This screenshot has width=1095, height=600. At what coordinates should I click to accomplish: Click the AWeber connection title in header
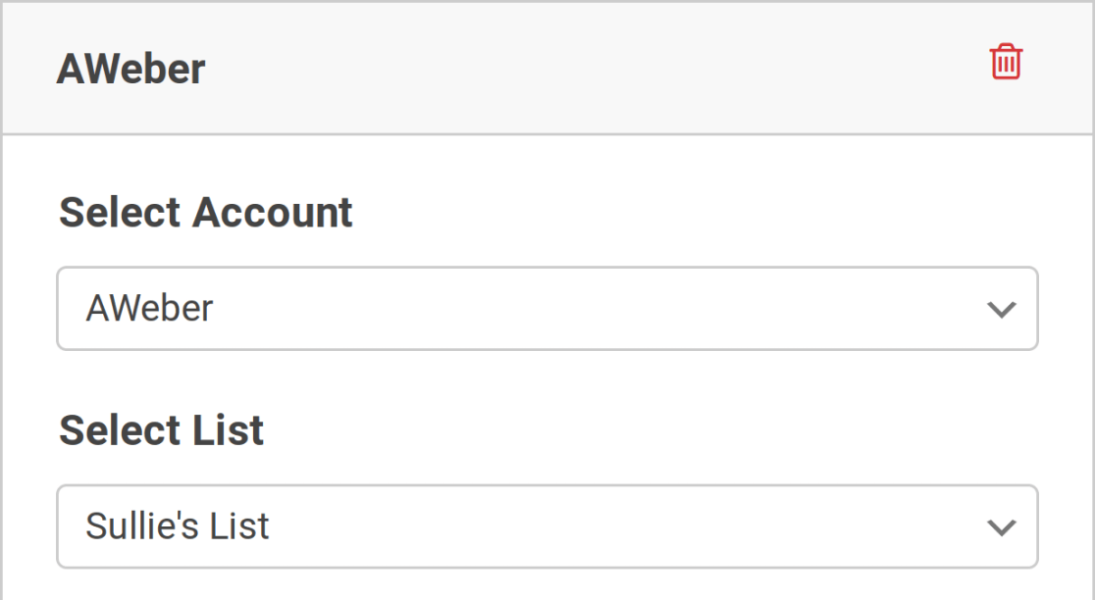pyautogui.click(x=131, y=69)
